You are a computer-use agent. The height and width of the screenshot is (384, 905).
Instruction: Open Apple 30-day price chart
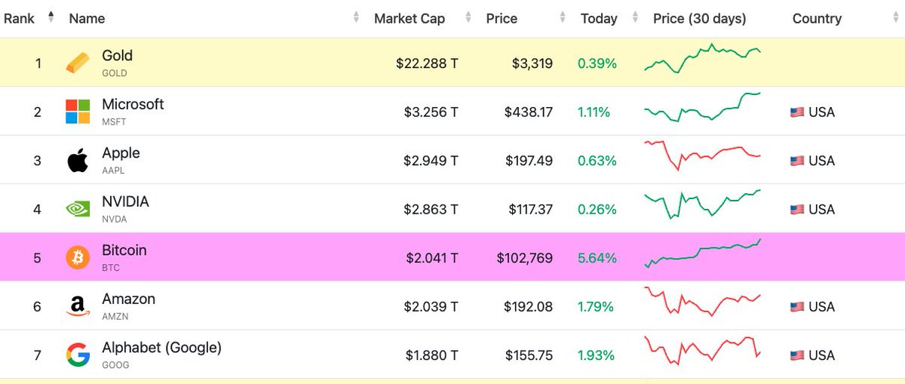702,155
